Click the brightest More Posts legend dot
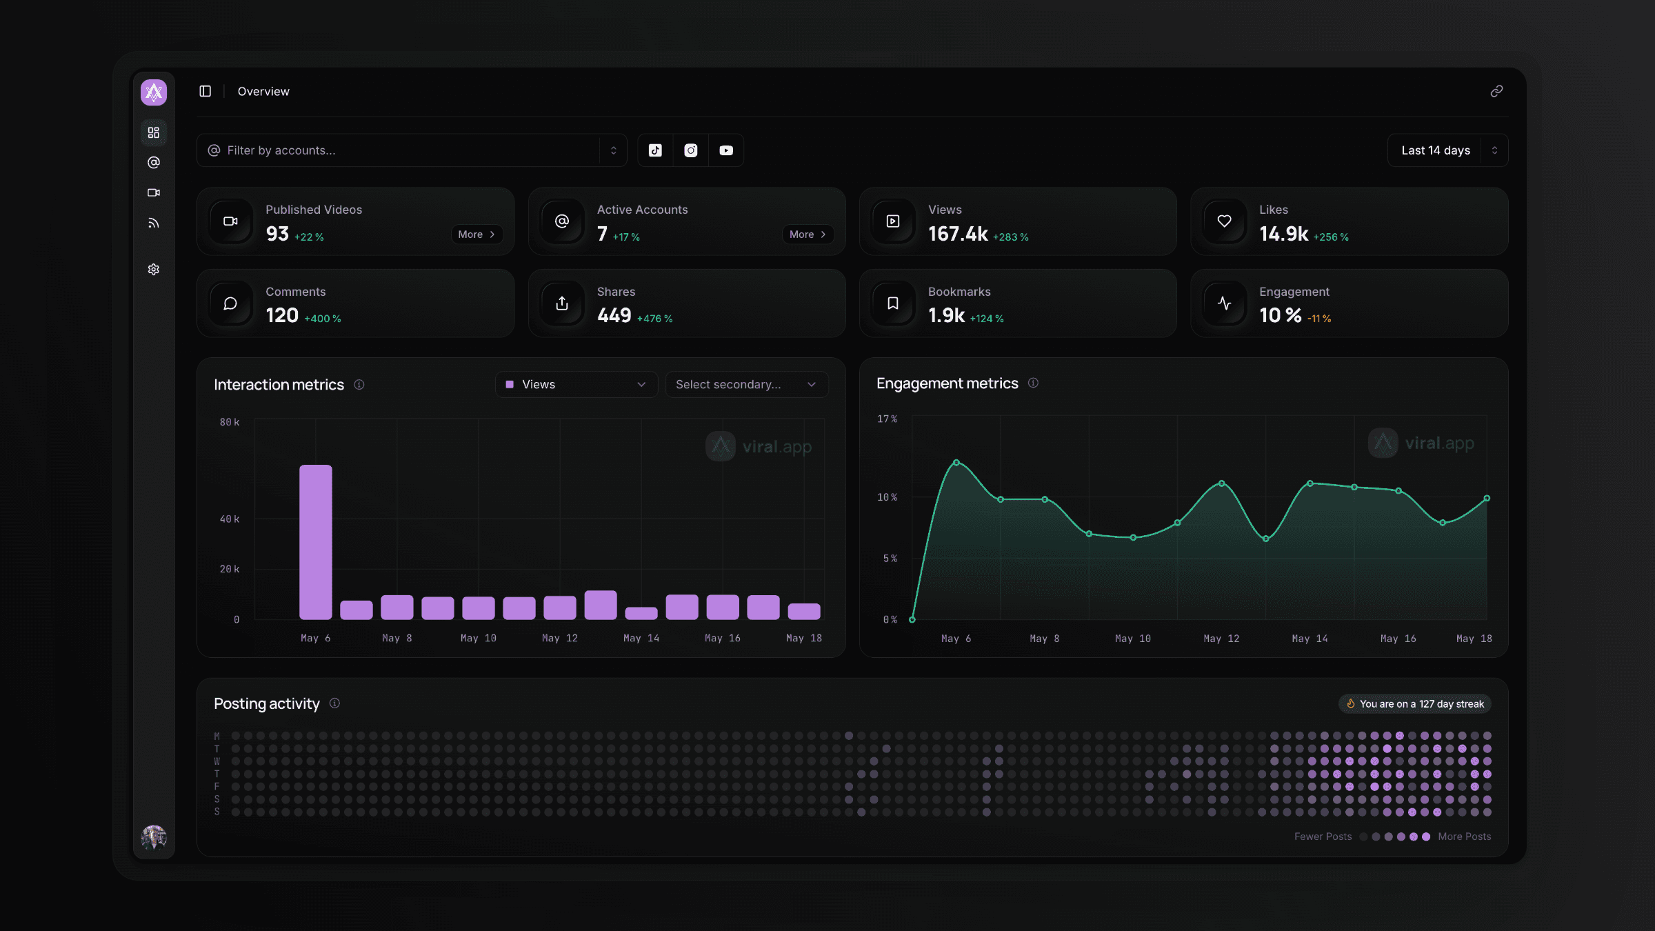Viewport: 1655px width, 931px height. [1426, 837]
